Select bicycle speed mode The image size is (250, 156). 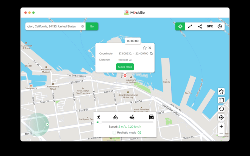coord(115,117)
